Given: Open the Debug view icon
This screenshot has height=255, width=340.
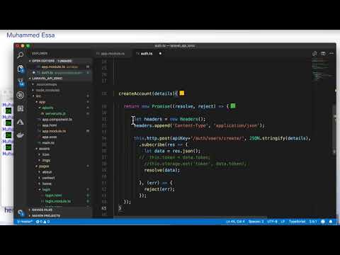Looking at the screenshot, I should [21, 95].
